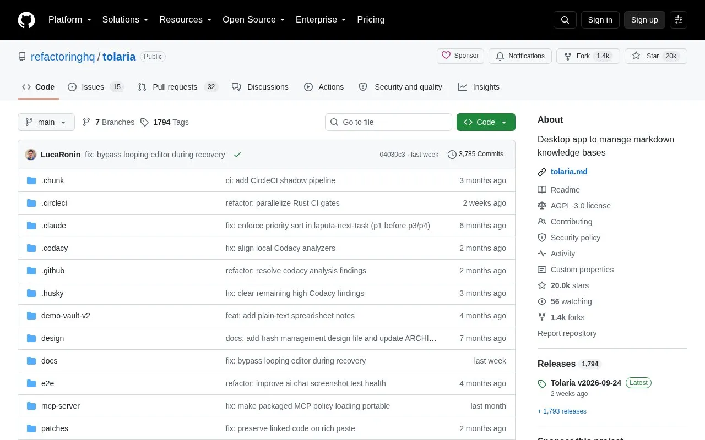Open LucaRonin's avatar image
The height and width of the screenshot is (440, 705).
coord(31,155)
